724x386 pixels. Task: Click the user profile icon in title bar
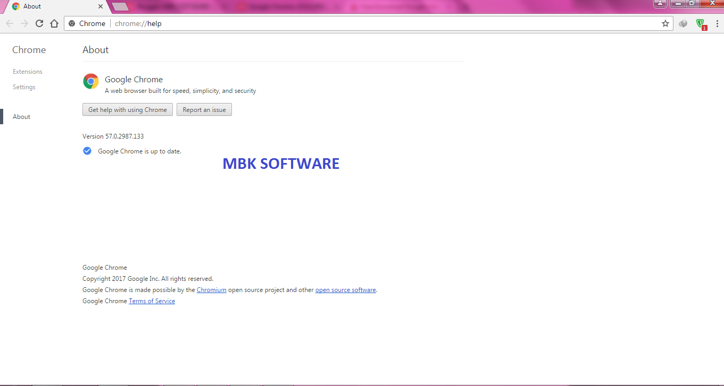(x=660, y=3)
